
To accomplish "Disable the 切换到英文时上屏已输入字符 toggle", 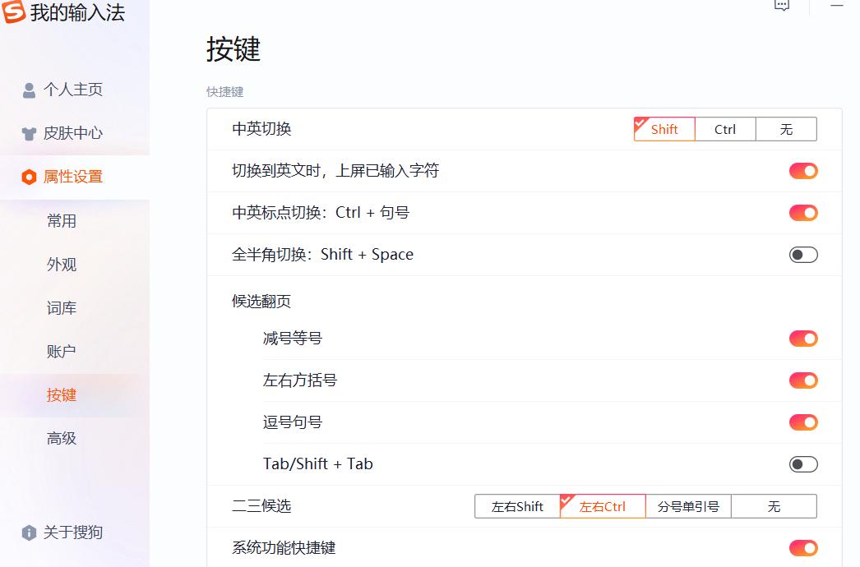I will [x=803, y=171].
